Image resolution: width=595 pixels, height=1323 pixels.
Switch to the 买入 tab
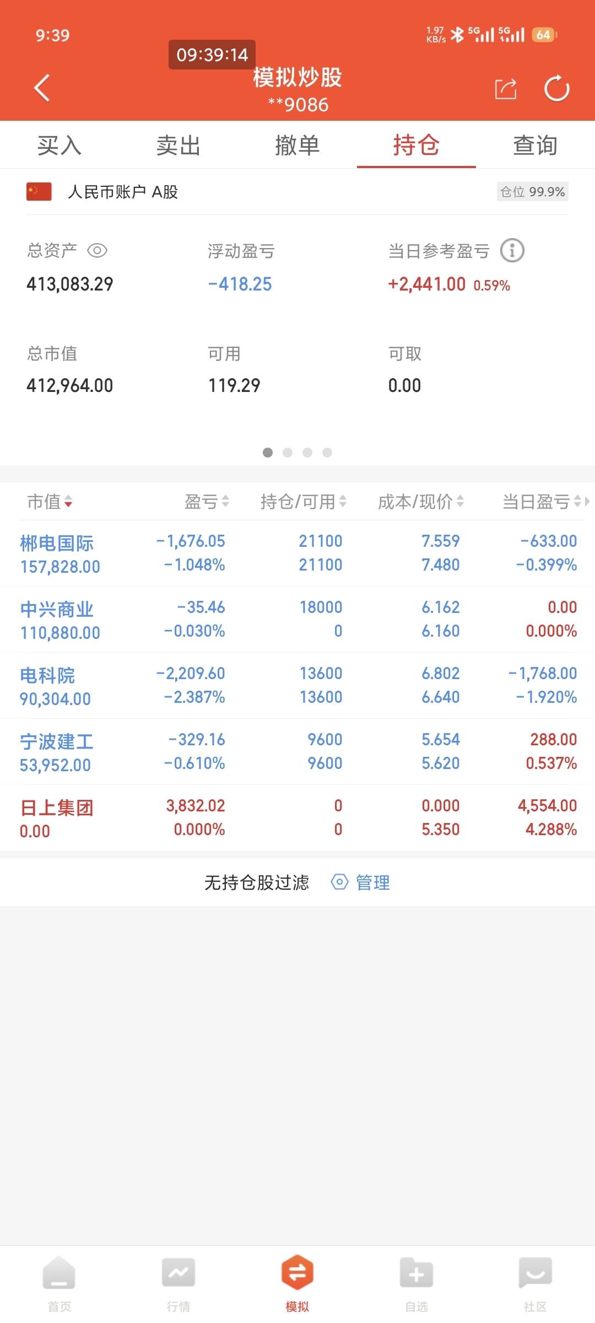59,146
